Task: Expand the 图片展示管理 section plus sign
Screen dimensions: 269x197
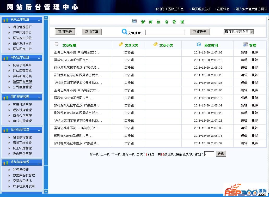Action: click(x=39, y=98)
